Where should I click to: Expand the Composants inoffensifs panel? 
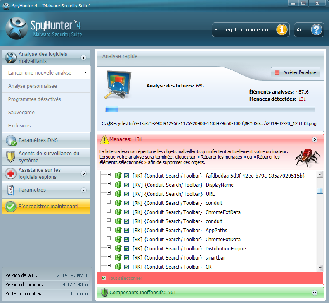[x=315, y=293]
